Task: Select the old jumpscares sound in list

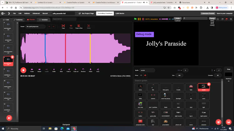Action: click(8, 49)
